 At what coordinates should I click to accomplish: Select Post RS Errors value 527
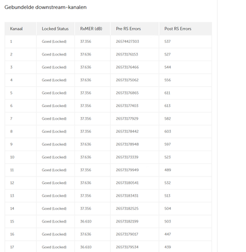click(167, 54)
